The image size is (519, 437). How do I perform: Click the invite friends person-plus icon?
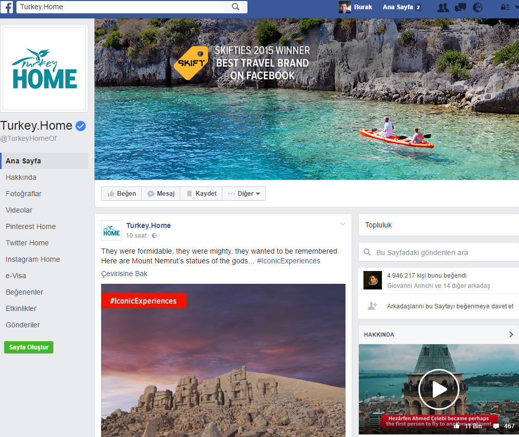point(372,306)
